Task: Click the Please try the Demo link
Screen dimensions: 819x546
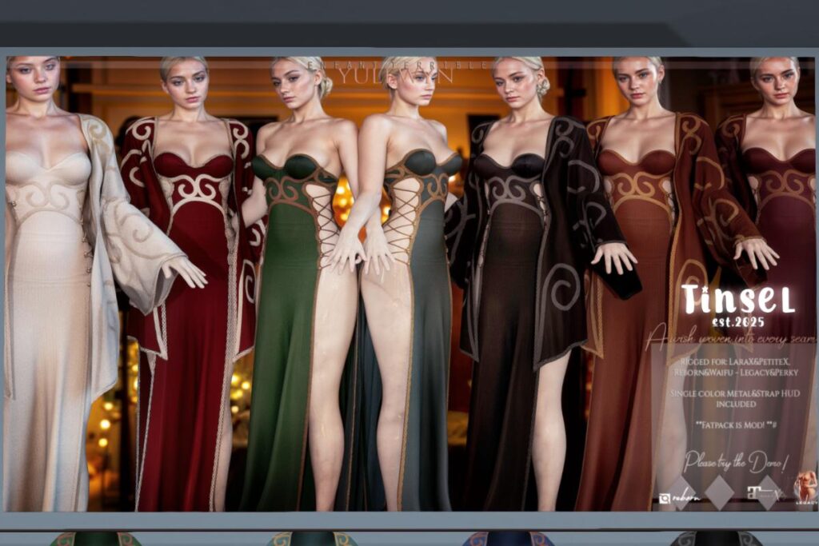Action: coord(736,461)
